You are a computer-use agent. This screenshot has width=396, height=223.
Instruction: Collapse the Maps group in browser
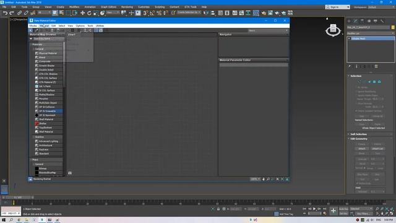click(x=31, y=160)
